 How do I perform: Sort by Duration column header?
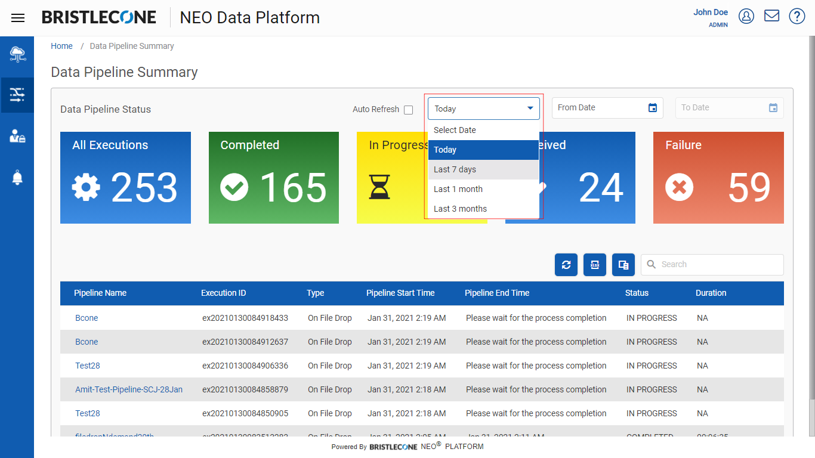click(x=711, y=293)
